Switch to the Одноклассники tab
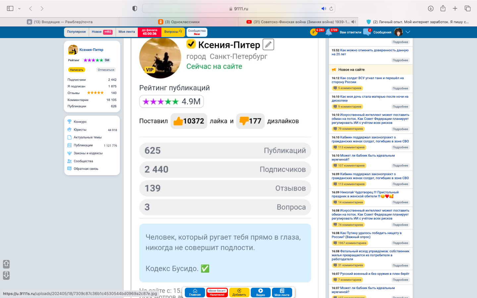Image resolution: width=477 pixels, height=298 pixels. pos(179,22)
